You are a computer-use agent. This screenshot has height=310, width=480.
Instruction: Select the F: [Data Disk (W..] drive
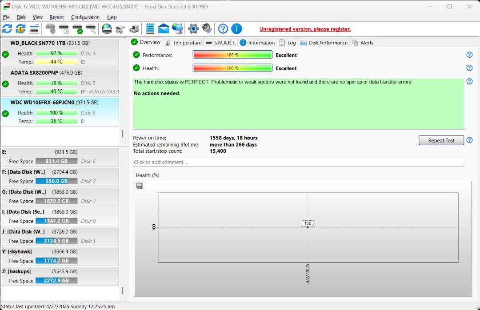(x=60, y=177)
